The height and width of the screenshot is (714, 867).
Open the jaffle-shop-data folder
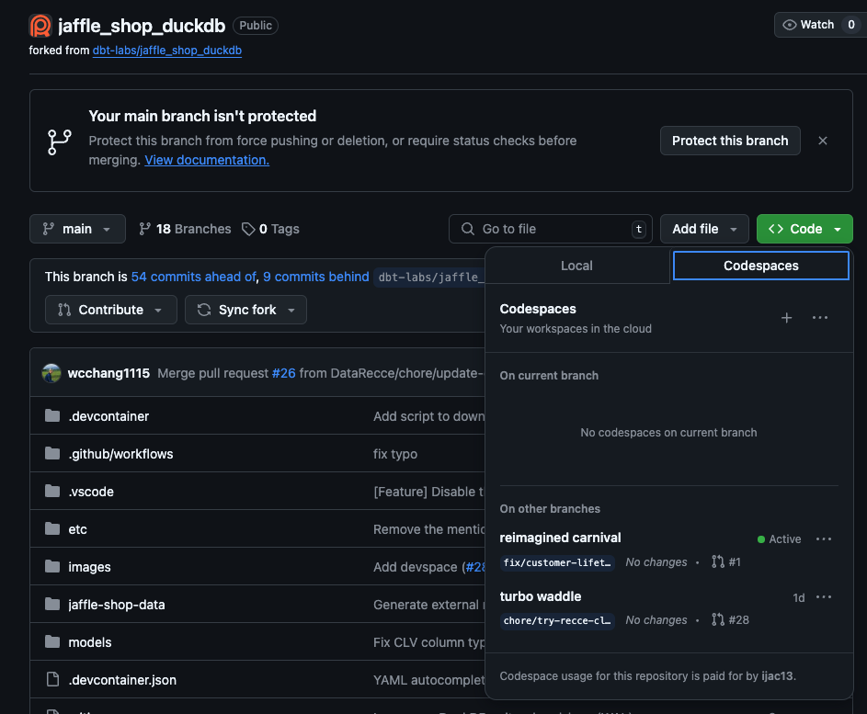click(x=117, y=604)
